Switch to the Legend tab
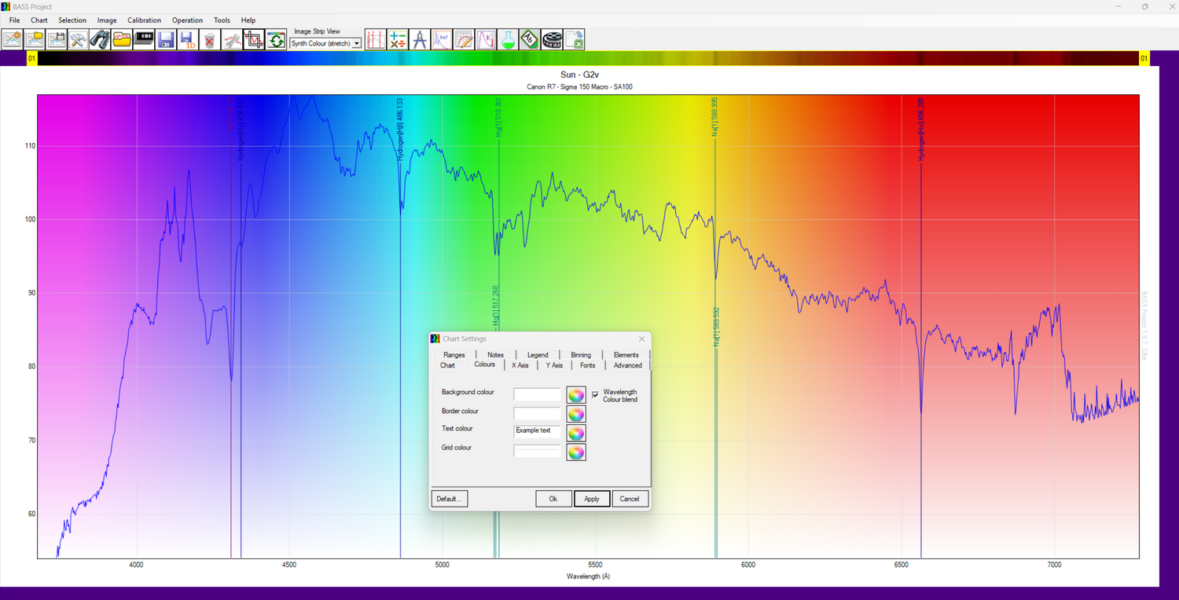1179x600 pixels. coord(538,355)
